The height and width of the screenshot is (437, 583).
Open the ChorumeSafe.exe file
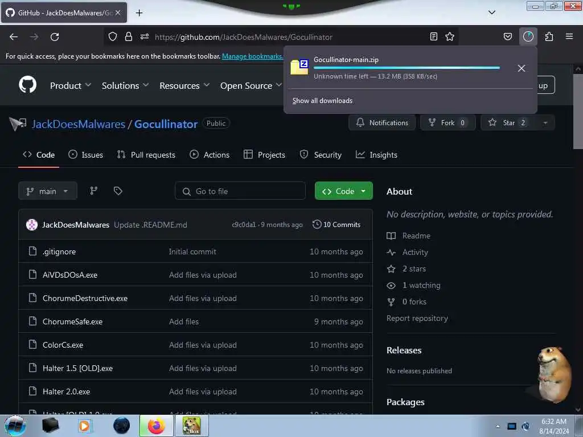[x=72, y=322]
